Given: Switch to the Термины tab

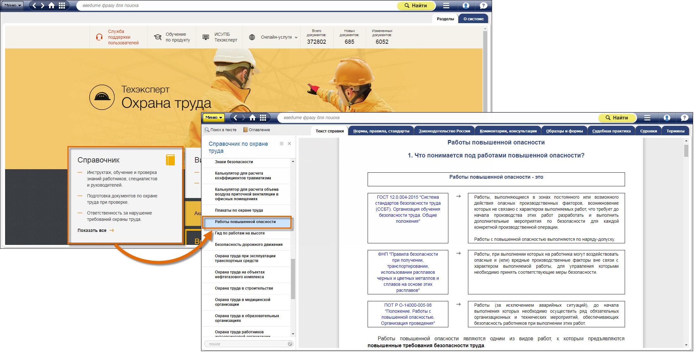Looking at the screenshot, I should (x=675, y=131).
